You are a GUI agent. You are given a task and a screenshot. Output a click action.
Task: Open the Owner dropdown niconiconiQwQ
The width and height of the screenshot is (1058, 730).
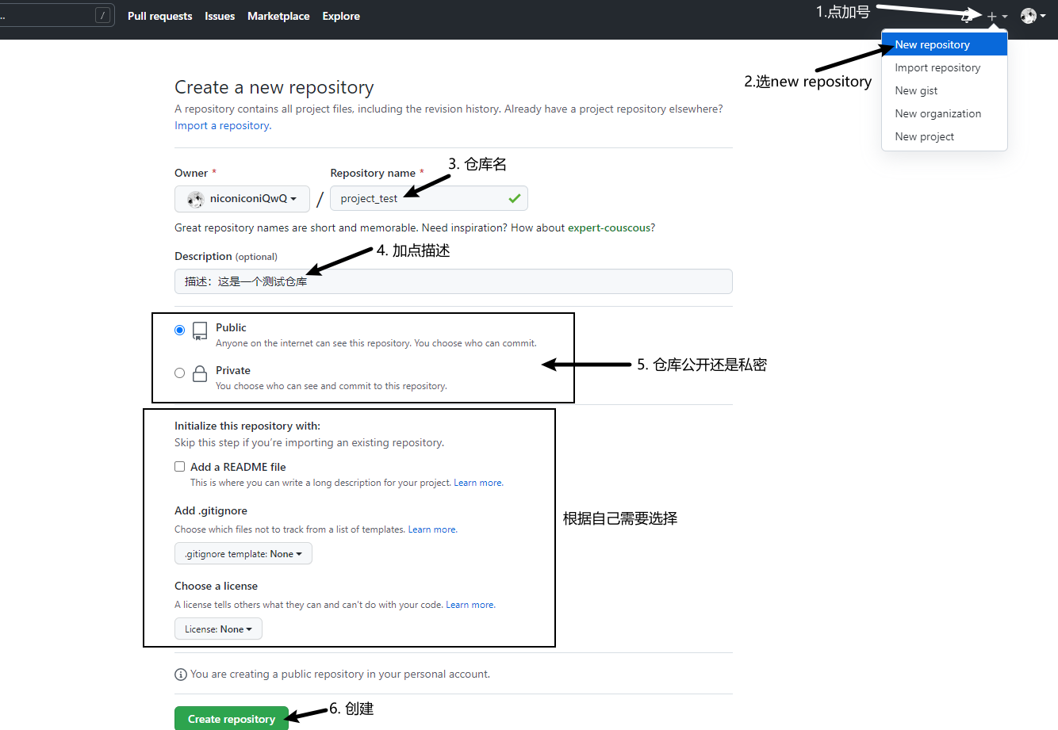(242, 199)
